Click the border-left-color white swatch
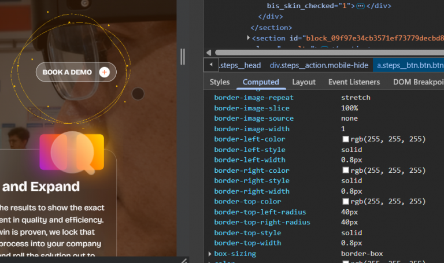 pyautogui.click(x=346, y=139)
